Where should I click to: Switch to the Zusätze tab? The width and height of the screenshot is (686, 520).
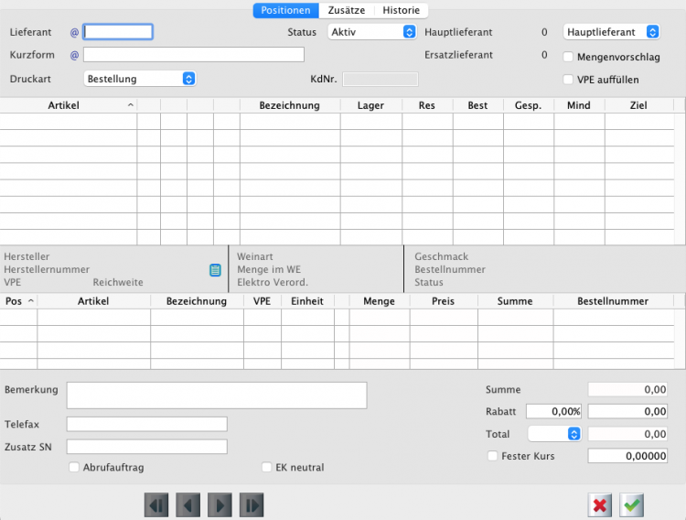click(x=347, y=11)
